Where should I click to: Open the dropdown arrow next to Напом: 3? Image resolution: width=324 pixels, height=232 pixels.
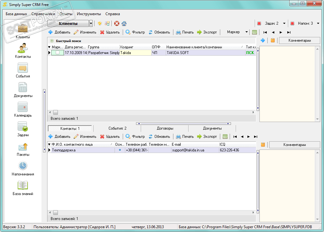click(318, 23)
